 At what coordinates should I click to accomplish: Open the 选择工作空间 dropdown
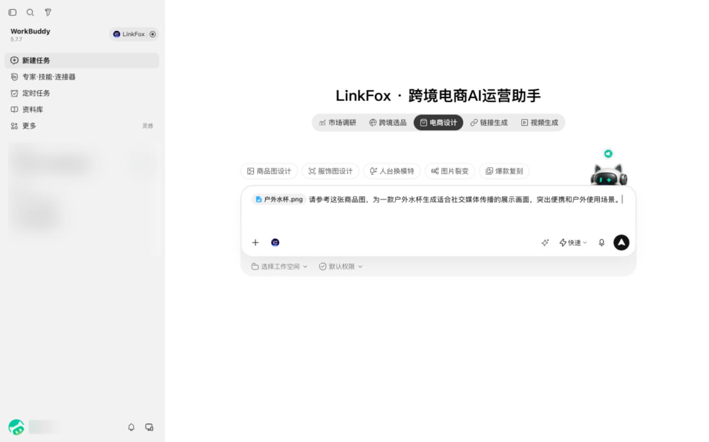[279, 267]
